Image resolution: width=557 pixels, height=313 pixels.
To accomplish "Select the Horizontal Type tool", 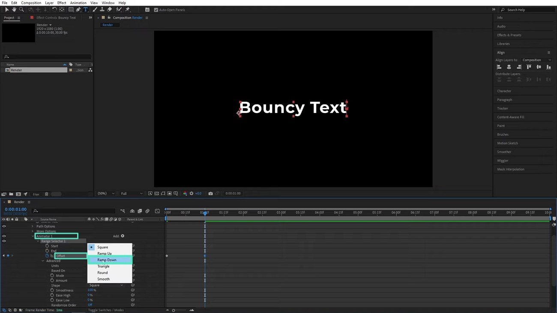I will pos(86,9).
